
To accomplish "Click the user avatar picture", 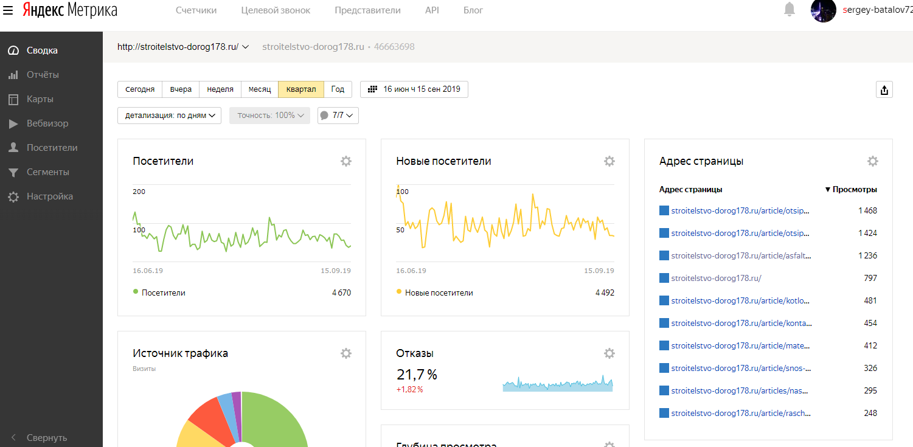I will (x=824, y=10).
